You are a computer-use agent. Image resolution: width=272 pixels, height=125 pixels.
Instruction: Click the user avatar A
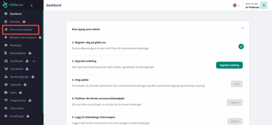(263, 5)
